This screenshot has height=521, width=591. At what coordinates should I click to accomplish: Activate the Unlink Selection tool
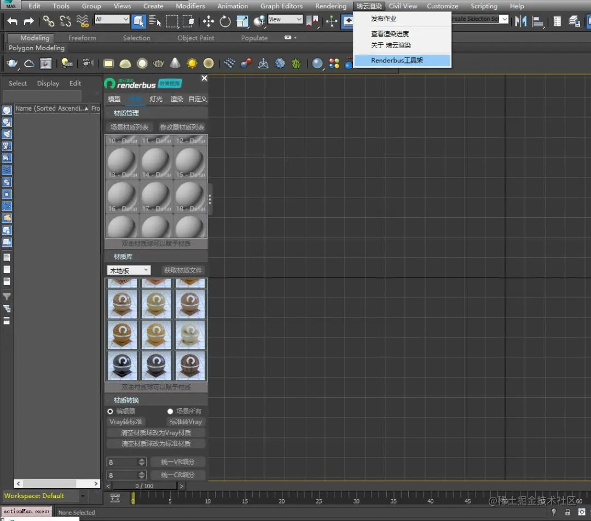click(x=66, y=21)
